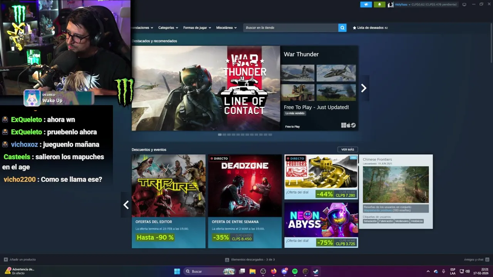The width and height of the screenshot is (493, 277).
Task: Click 'Añadir un producto' at bottom left
Action: click(20, 260)
